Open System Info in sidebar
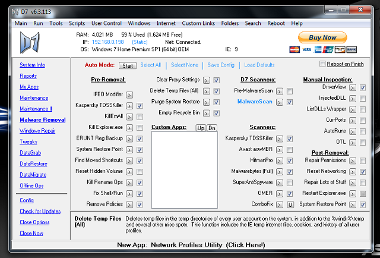The width and height of the screenshot is (380, 258). [x=32, y=65]
